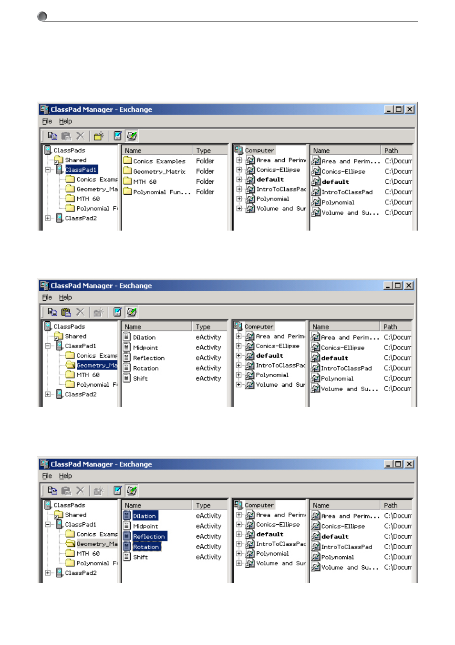Close the top ClassPad Manager window
This screenshot has height=645, width=455.
[410, 109]
